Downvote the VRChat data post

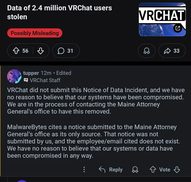pyautogui.click(x=40, y=51)
